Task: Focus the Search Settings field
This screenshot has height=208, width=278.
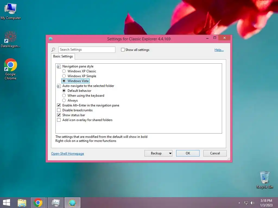Action: [87, 50]
